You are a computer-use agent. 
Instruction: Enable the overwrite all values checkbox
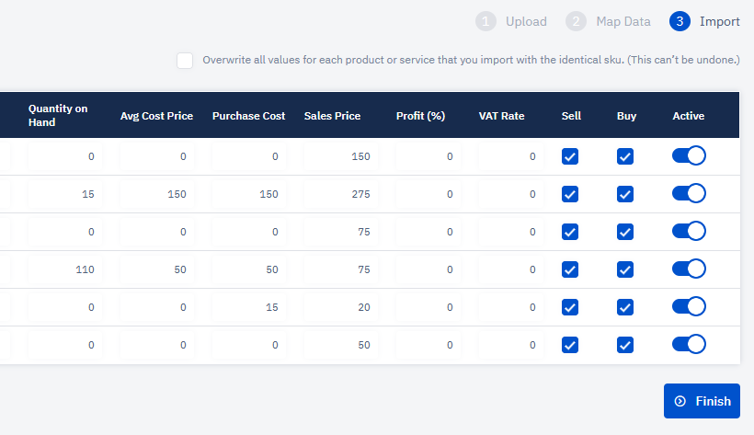point(185,61)
